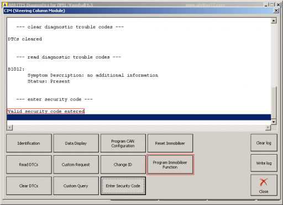The height and width of the screenshot is (205, 283).
Task: Click Reset Immobiliser button
Action: coord(170,143)
